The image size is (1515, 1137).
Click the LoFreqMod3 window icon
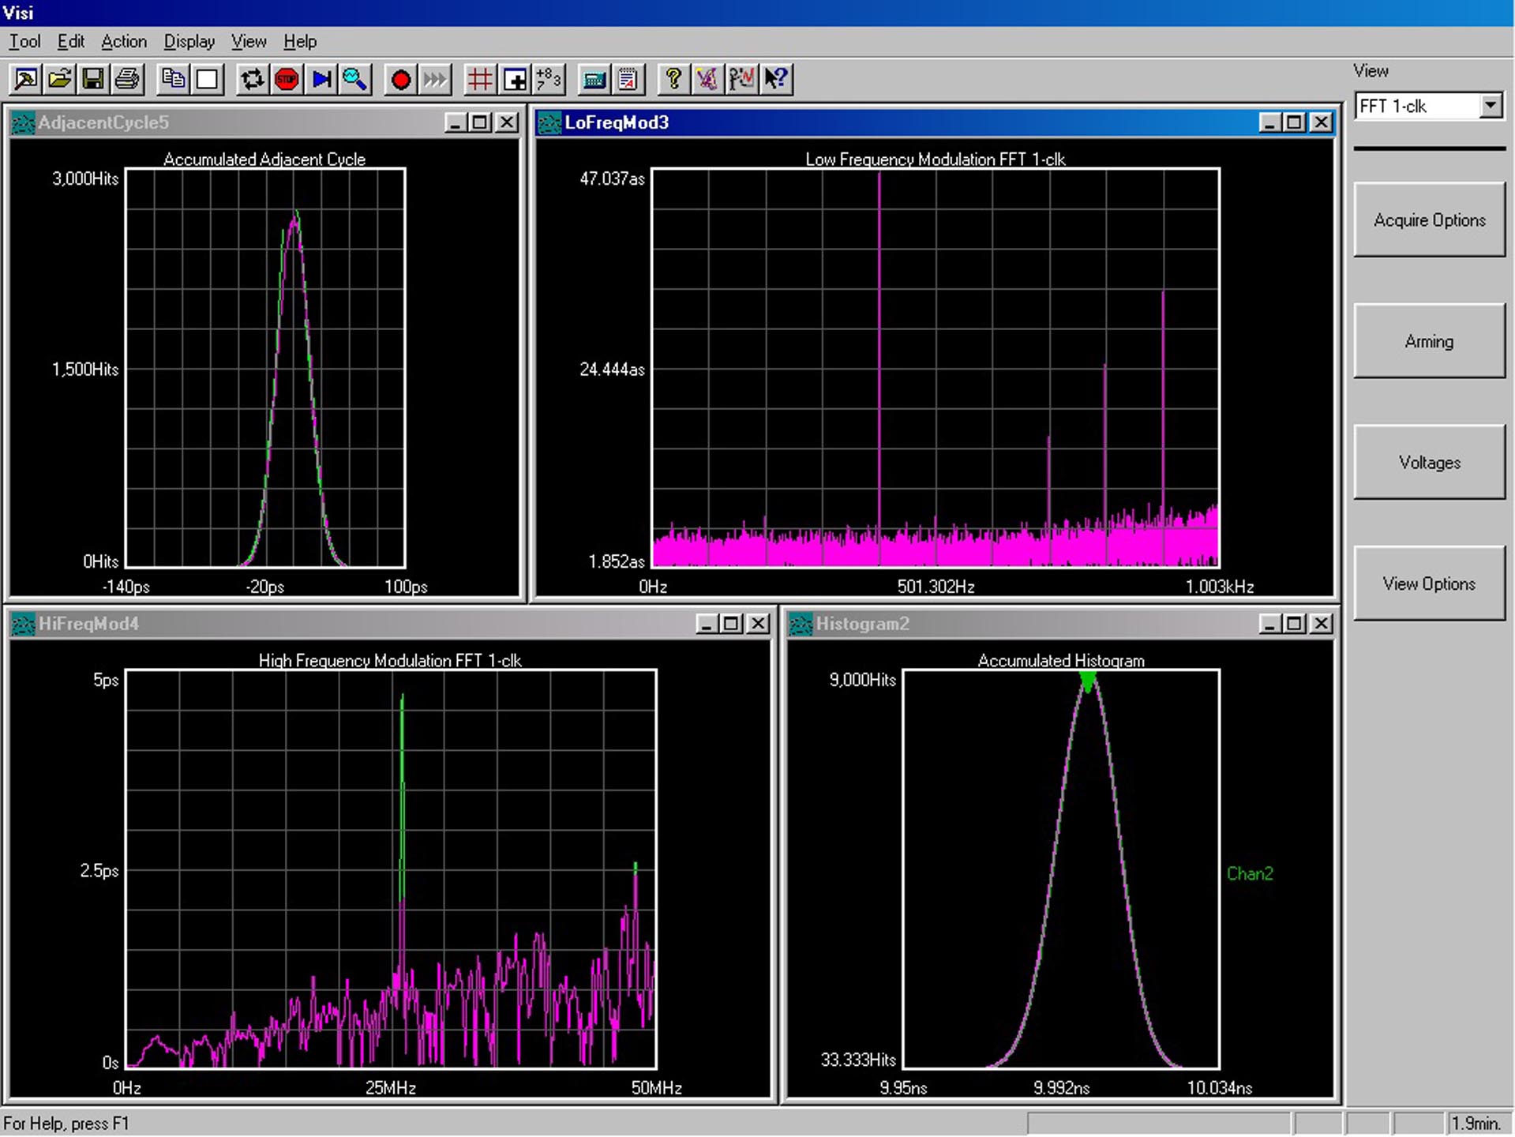point(549,123)
